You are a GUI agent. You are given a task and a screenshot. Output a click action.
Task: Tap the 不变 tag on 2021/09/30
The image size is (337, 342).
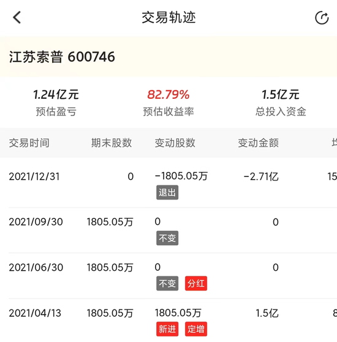click(167, 238)
